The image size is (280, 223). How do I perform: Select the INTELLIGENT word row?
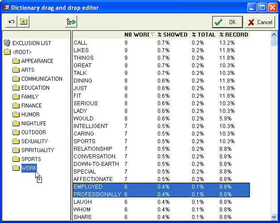91,126
